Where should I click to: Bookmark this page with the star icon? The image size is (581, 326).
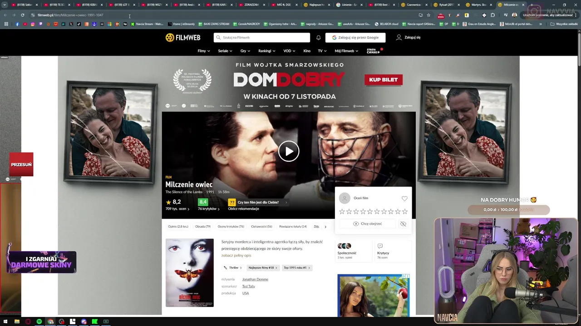pos(428,15)
